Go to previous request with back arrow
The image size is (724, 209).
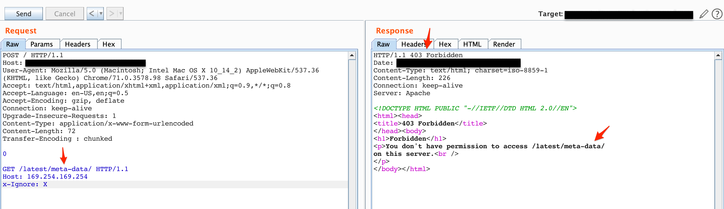(92, 13)
